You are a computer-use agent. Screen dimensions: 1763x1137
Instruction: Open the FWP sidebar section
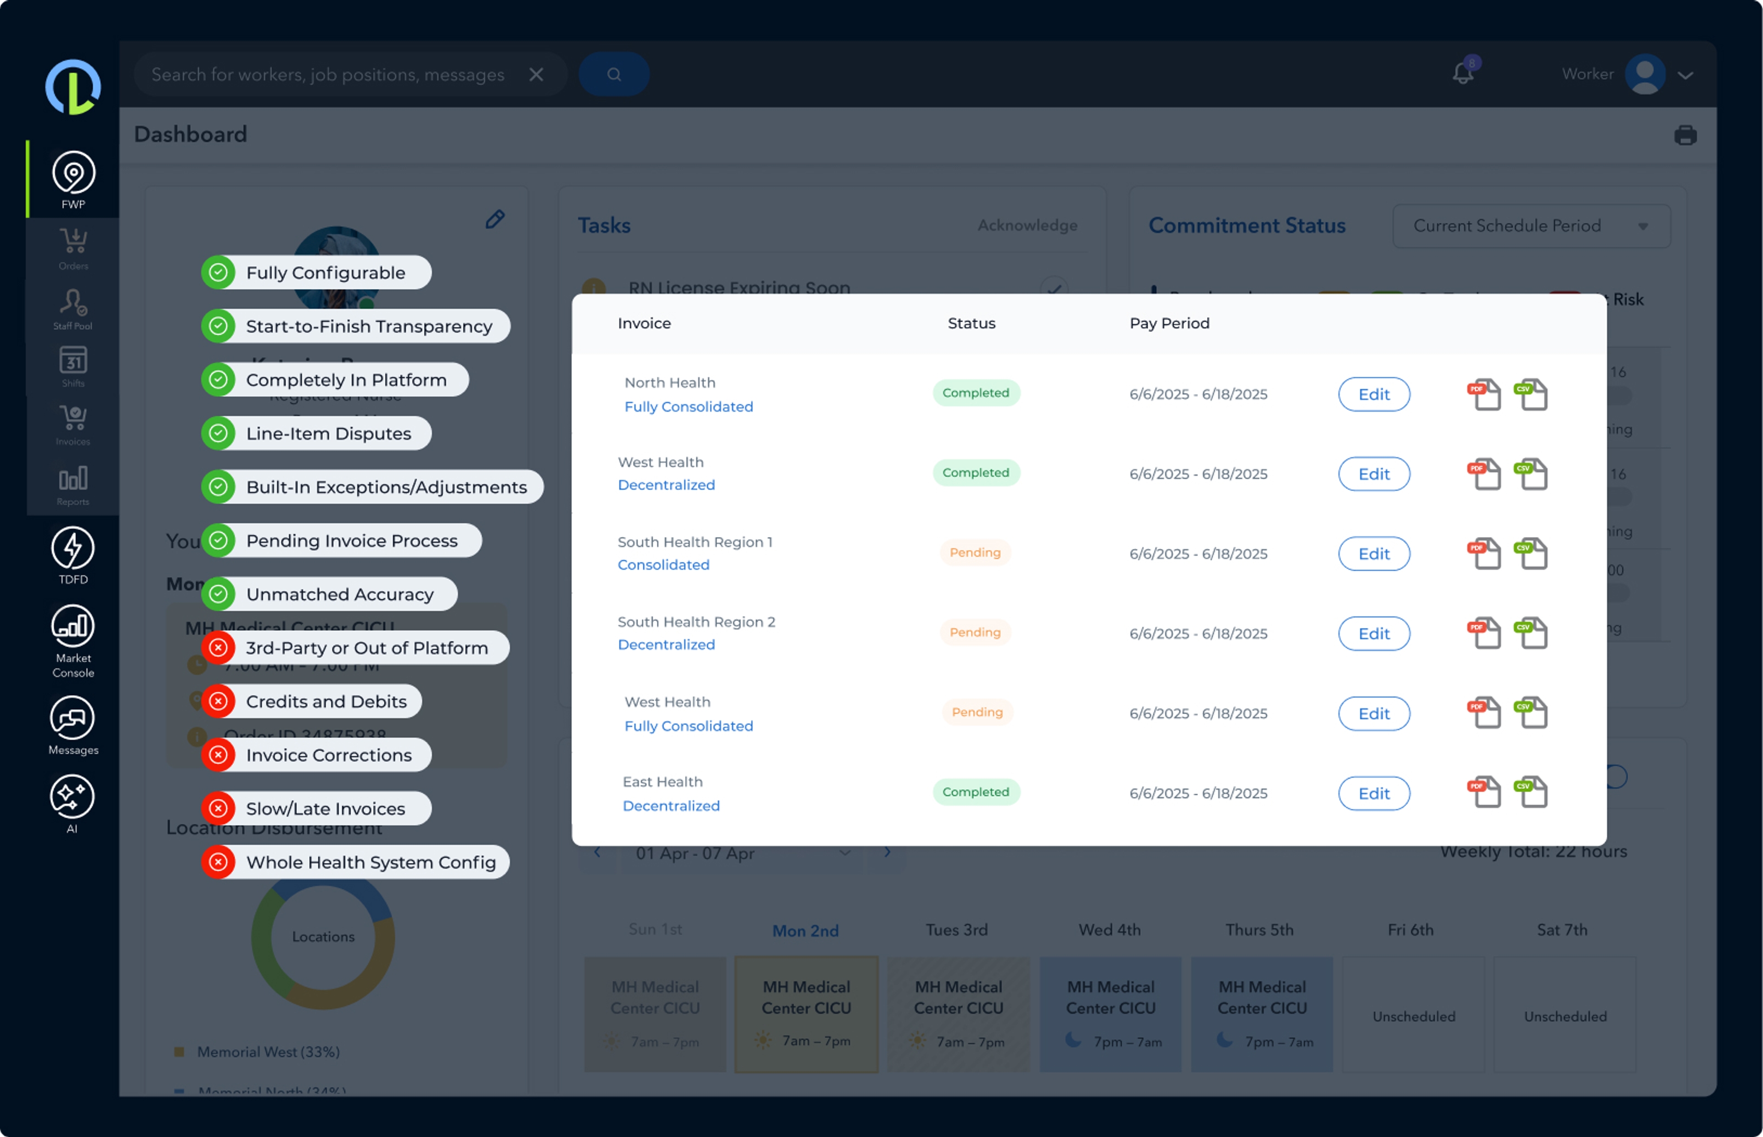click(73, 179)
